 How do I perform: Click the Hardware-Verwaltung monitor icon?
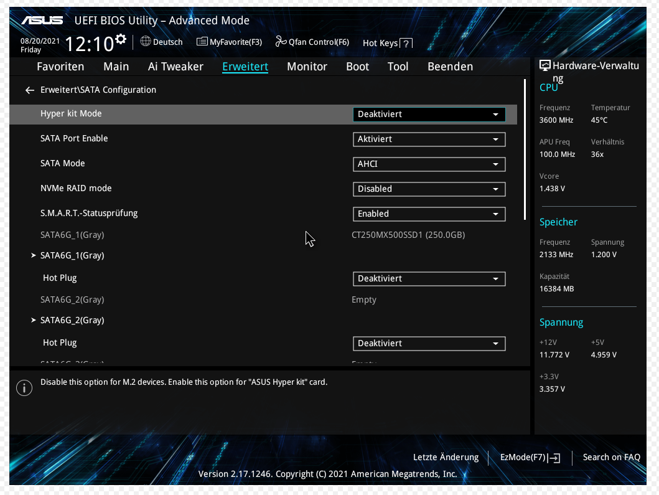click(x=545, y=65)
